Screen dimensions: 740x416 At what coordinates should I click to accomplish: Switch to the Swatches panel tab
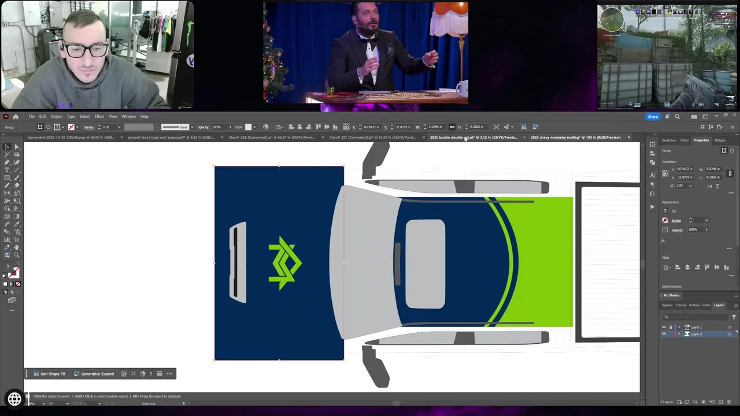point(669,140)
